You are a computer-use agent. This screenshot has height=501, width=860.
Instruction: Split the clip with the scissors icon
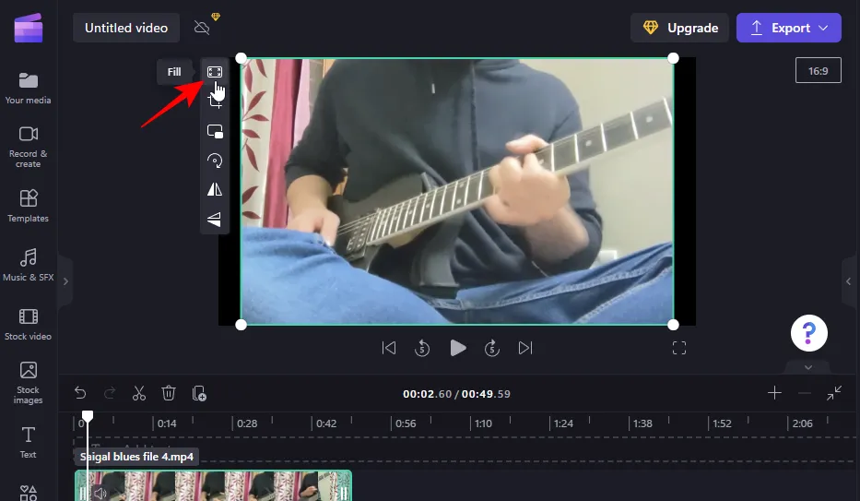pos(139,393)
